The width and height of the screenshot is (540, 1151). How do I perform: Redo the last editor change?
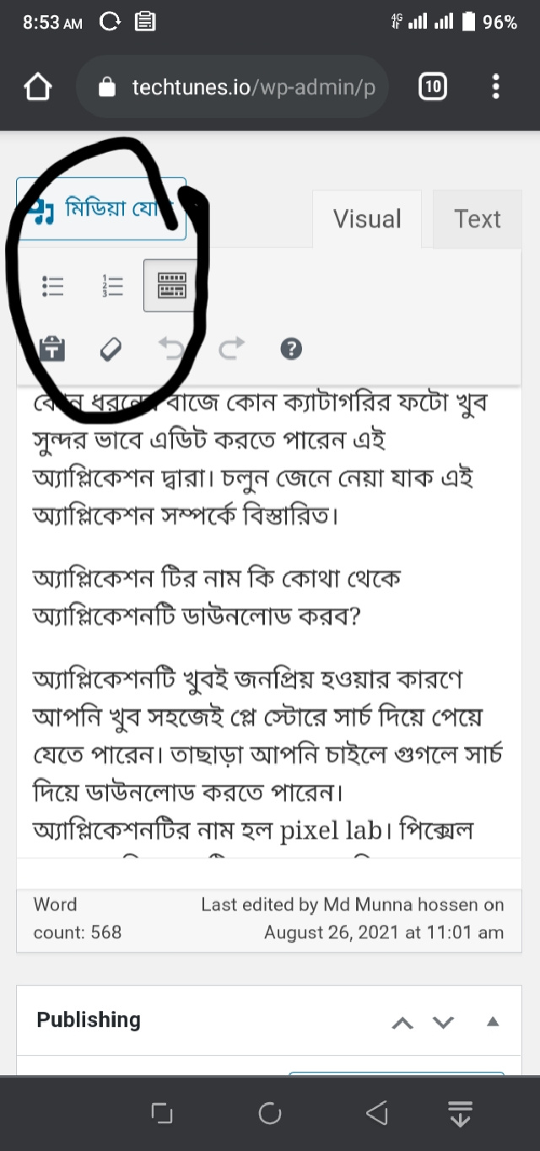click(231, 347)
